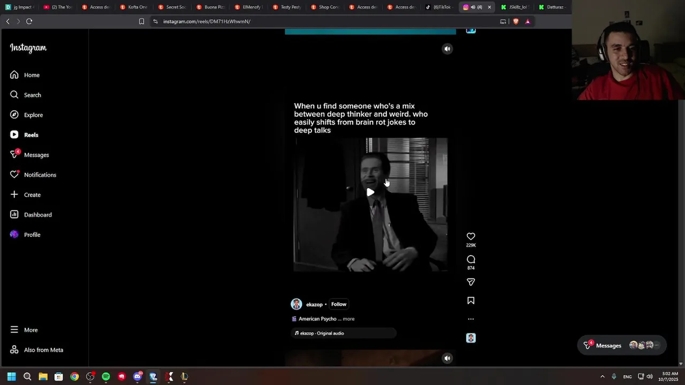
Task: Switch to Buona Pizza tab
Action: [210, 7]
